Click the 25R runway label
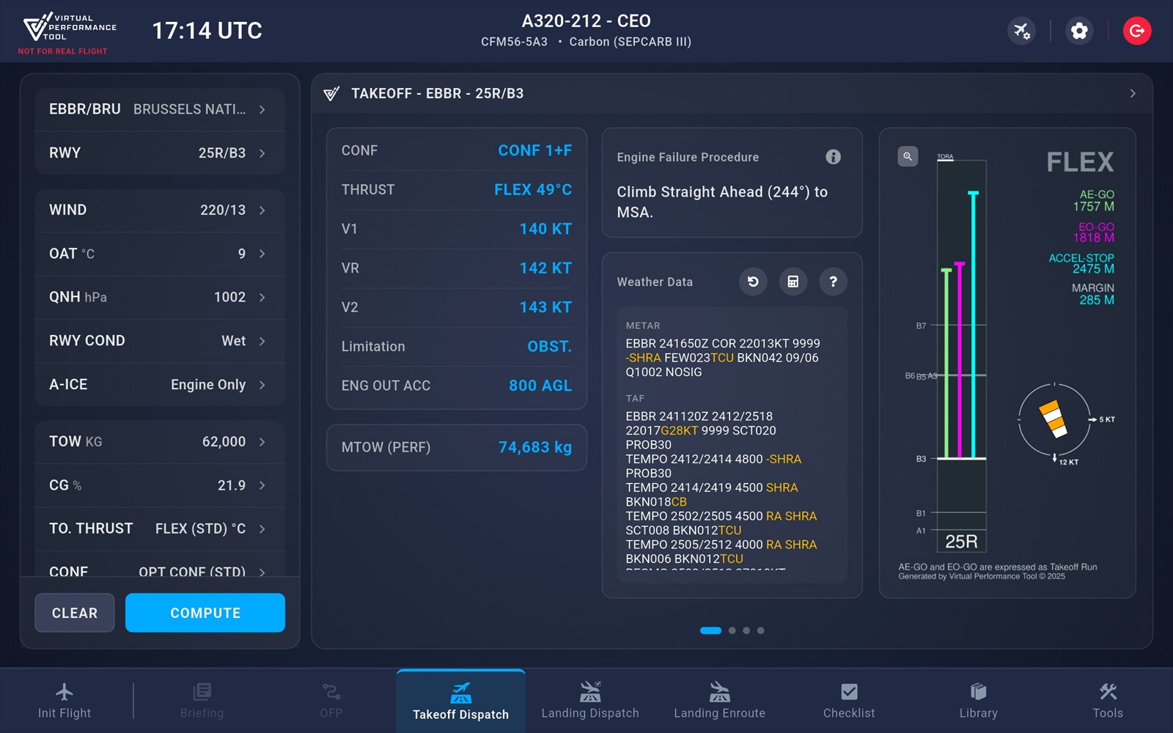The width and height of the screenshot is (1173, 733). point(961,542)
